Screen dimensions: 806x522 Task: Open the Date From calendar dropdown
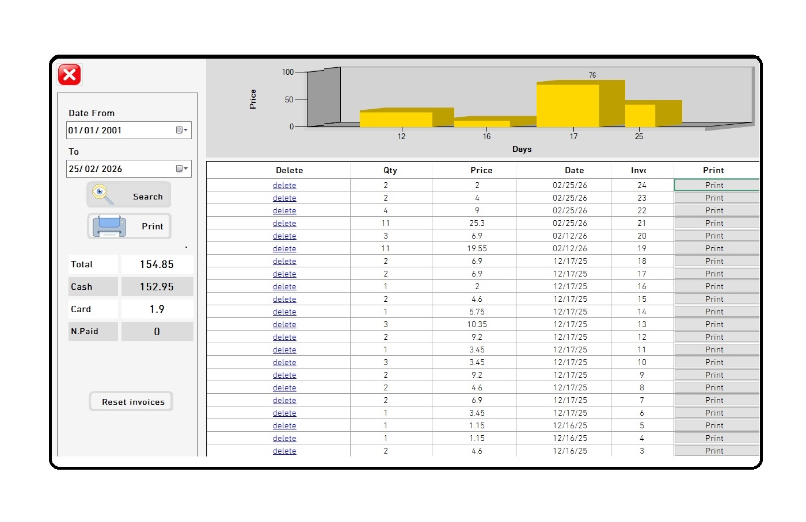click(182, 130)
